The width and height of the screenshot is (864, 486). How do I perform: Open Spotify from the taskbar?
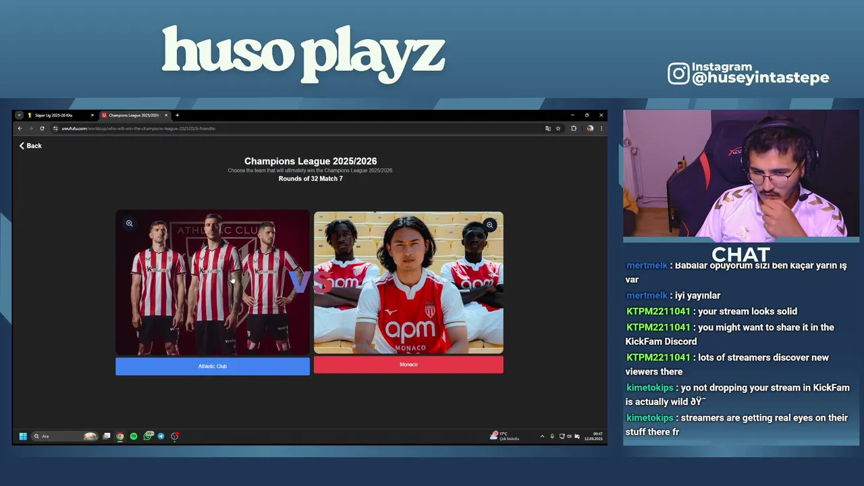click(134, 436)
